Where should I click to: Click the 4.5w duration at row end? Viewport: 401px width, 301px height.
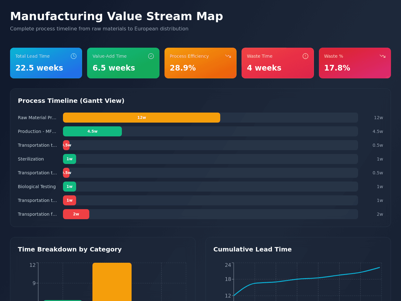(378, 131)
